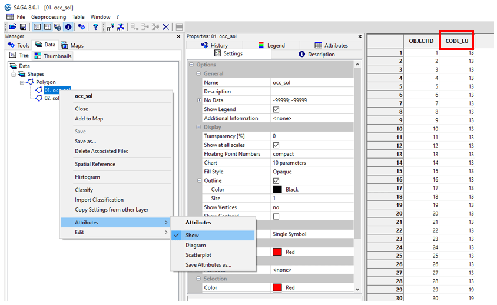The width and height of the screenshot is (497, 305).
Task: Open the Thumbnails view tab
Action: pyautogui.click(x=53, y=56)
